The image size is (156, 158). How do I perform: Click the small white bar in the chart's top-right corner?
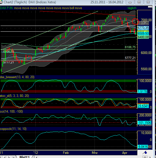tap(150, 7)
